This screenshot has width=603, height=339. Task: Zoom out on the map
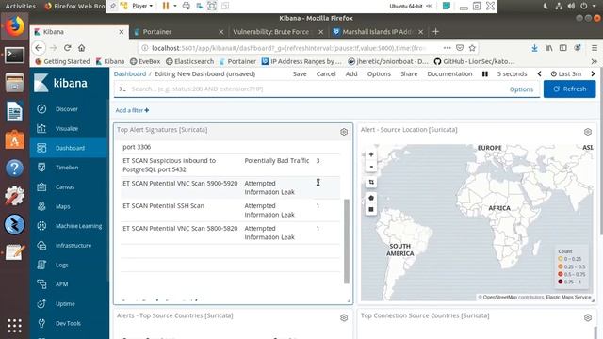371,167
